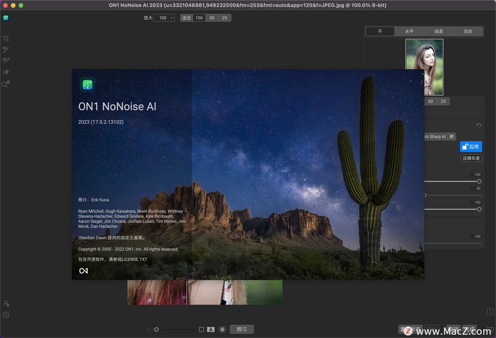Viewport: 496px width, 338px height.
Task: Click the 预习 preview button
Action: (242, 329)
